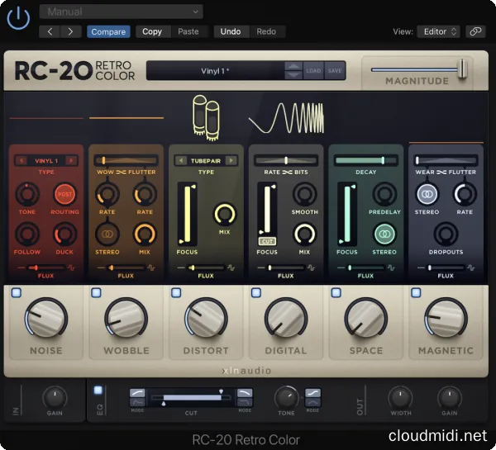Select next noise type right arrow
This screenshot has width=496, height=450.
[x=71, y=160]
